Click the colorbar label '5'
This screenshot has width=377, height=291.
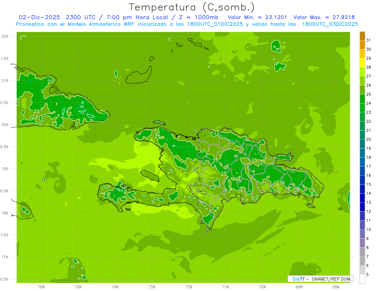[x=368, y=274]
